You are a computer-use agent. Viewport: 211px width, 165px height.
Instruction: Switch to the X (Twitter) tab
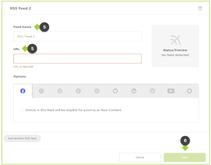click(x=41, y=91)
